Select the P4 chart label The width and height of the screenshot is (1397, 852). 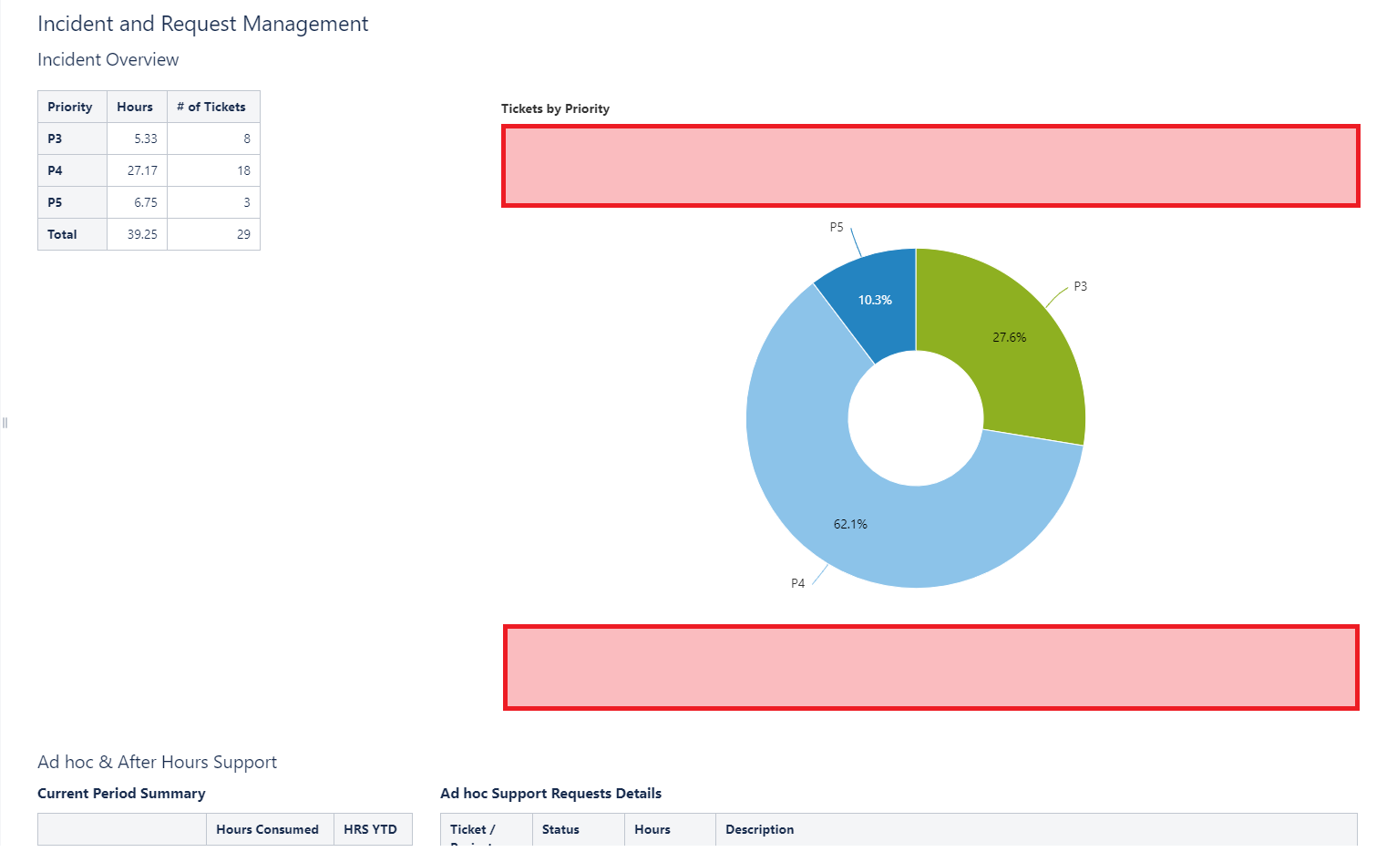tap(797, 583)
